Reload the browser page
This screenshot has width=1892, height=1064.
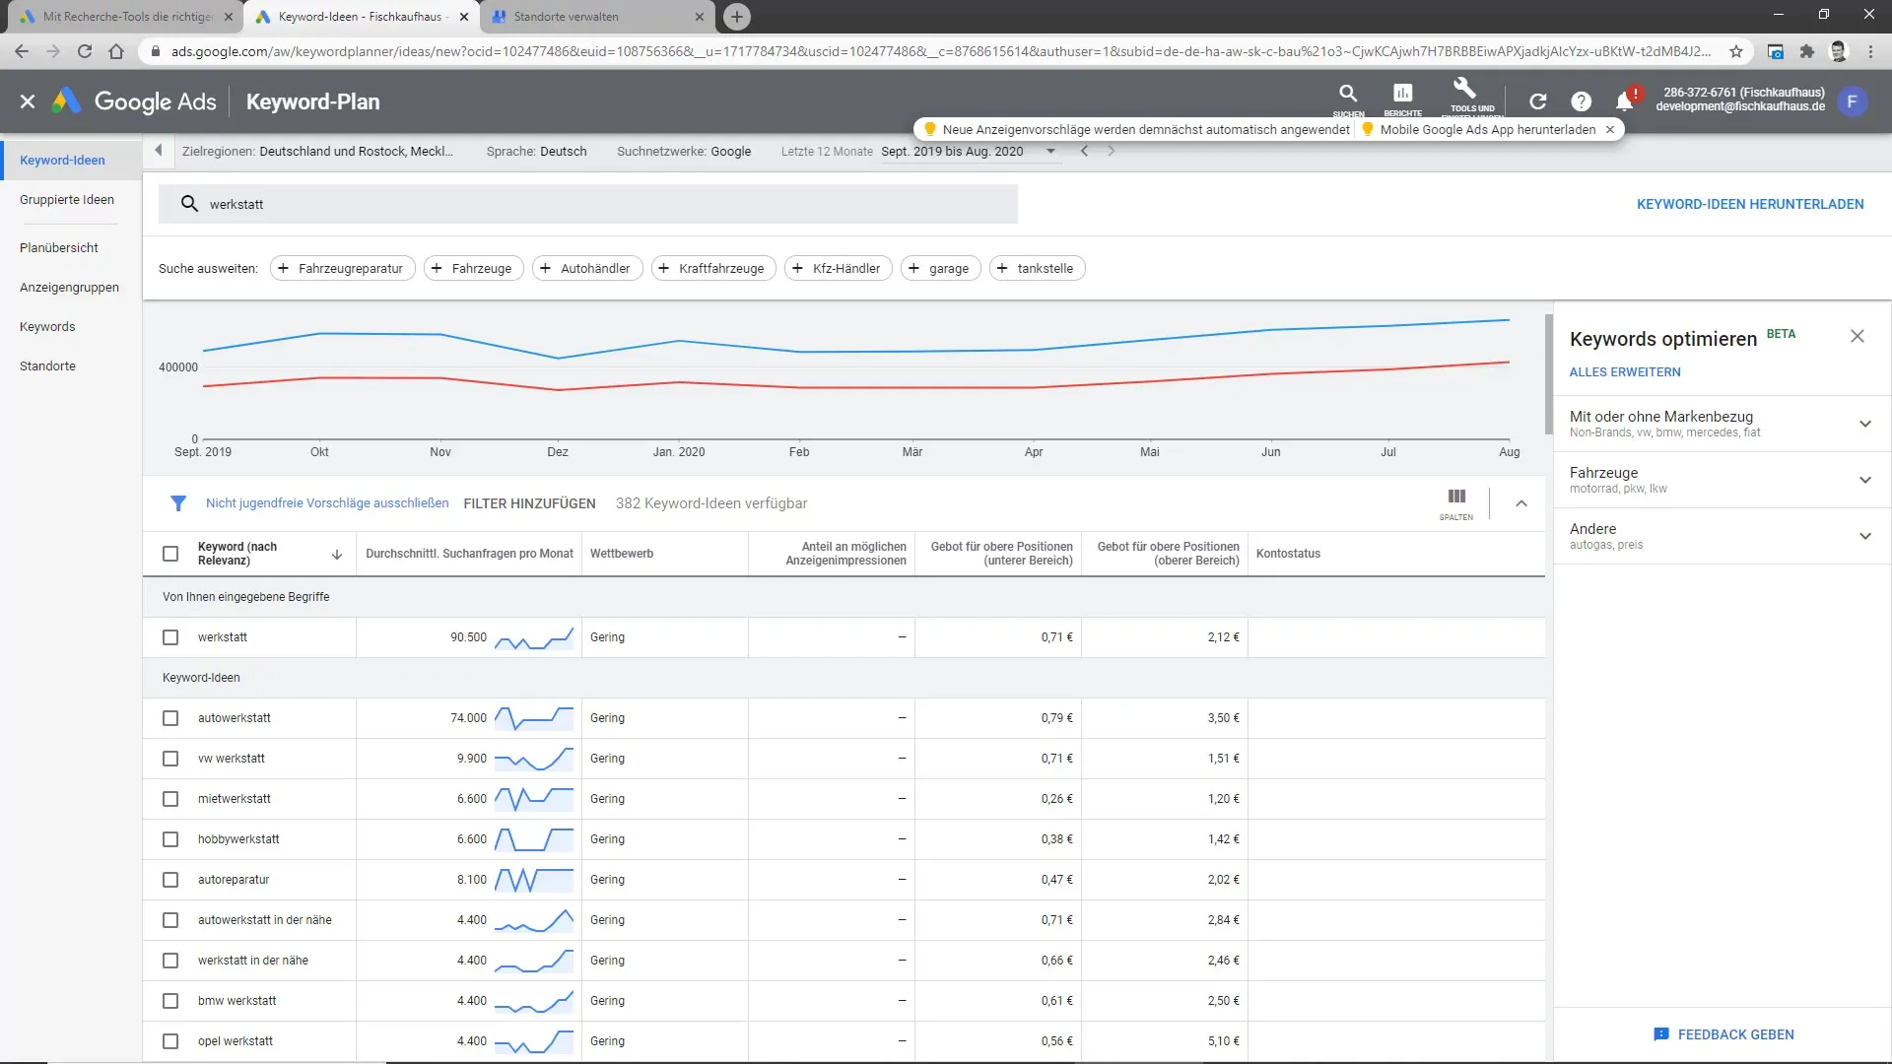[85, 51]
